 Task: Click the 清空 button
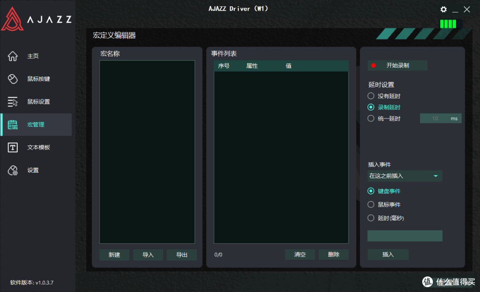[300, 254]
